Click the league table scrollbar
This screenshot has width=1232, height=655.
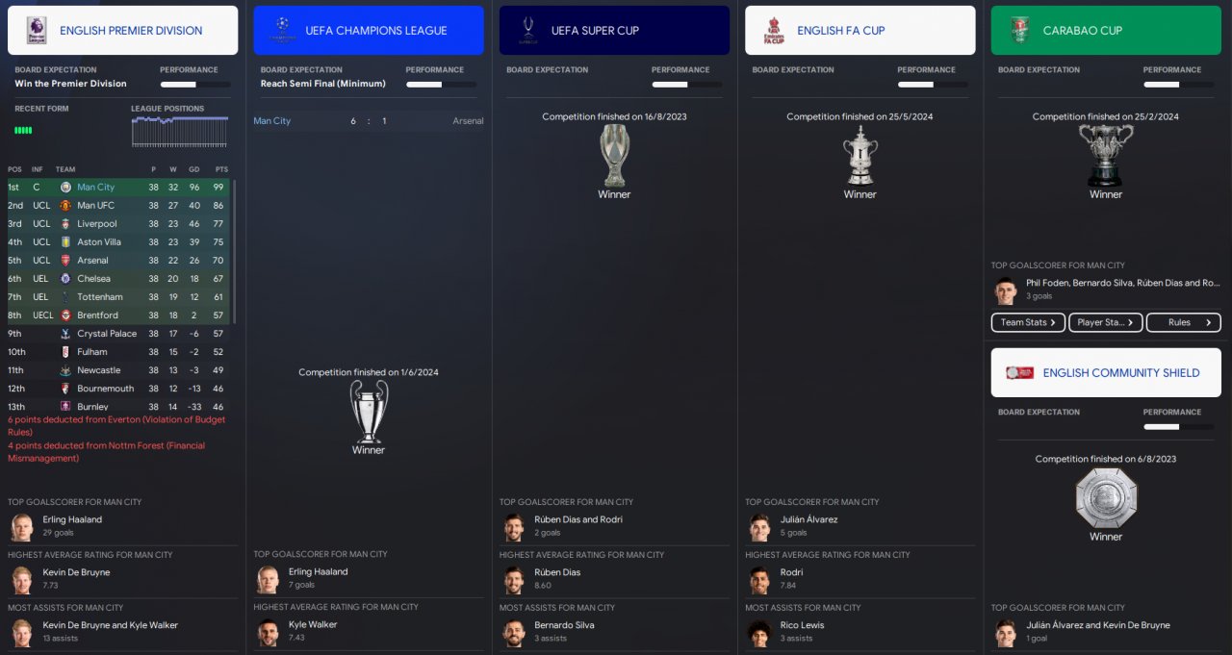[x=234, y=250]
